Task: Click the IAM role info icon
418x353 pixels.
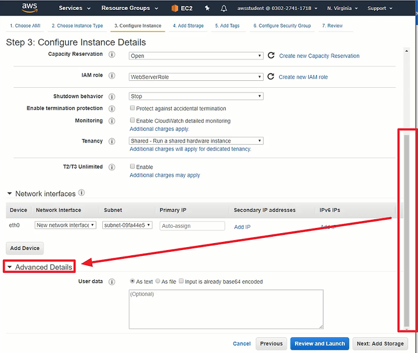Action: pyautogui.click(x=111, y=76)
